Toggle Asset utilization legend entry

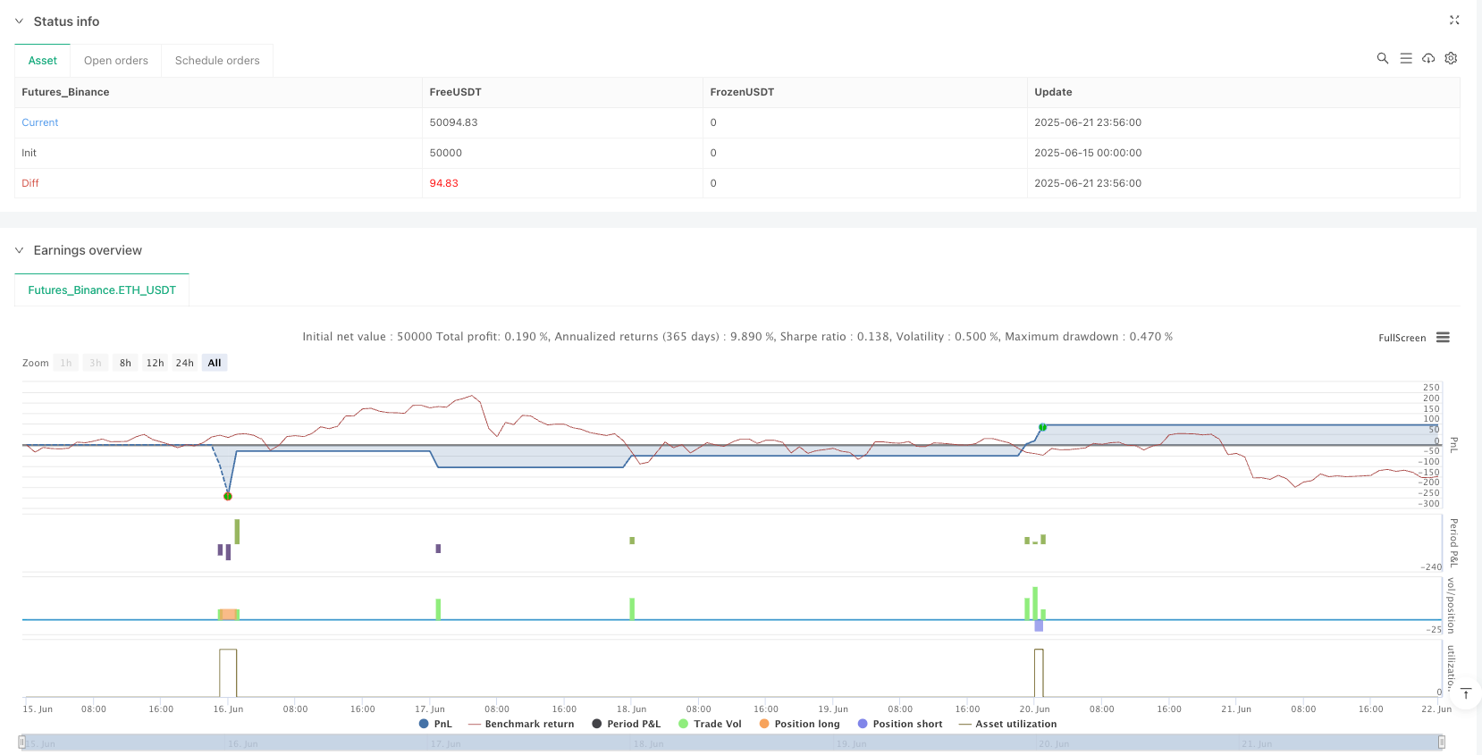click(1007, 724)
